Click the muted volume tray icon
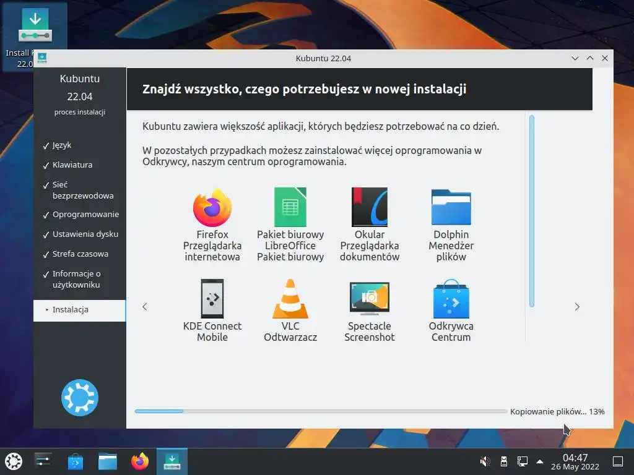The image size is (634, 475). pyautogui.click(x=485, y=461)
